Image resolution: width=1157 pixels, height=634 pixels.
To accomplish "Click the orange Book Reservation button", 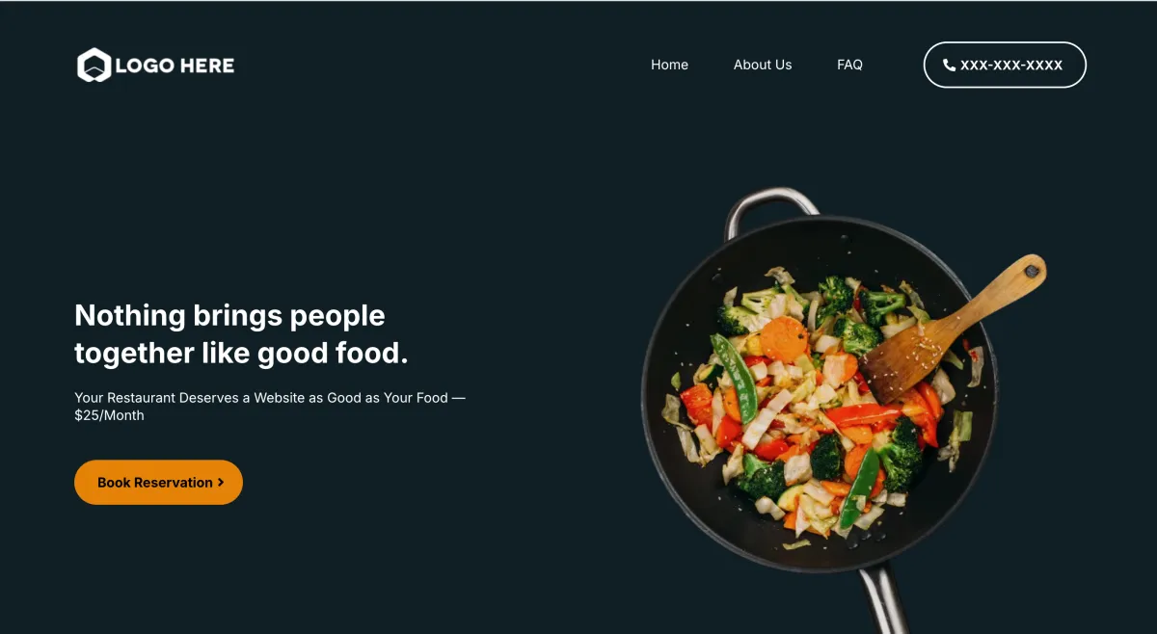I will click(158, 482).
